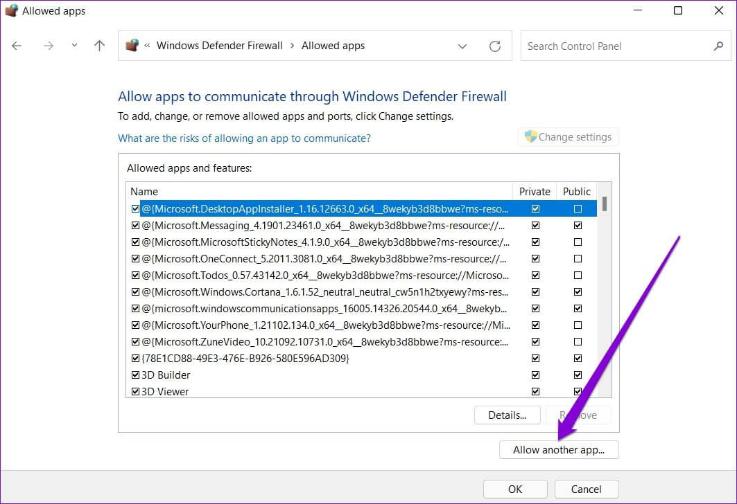
Task: Maximize the Allowed apps window
Action: (678, 10)
